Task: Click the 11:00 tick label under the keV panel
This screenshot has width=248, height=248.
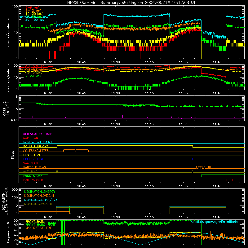Action: (x=115, y=62)
